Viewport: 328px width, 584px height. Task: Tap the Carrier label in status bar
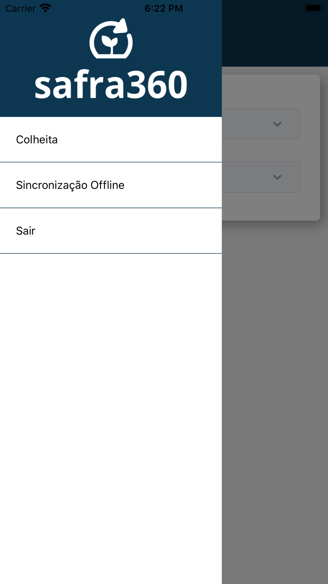20,8
